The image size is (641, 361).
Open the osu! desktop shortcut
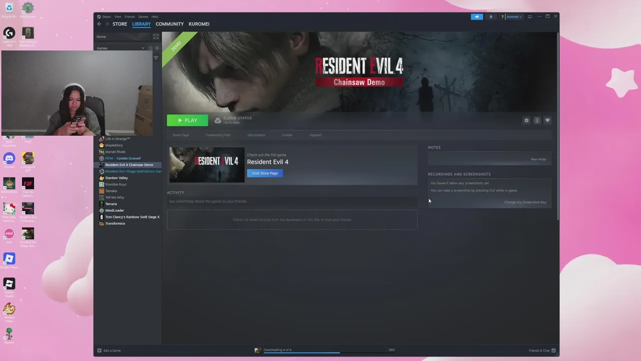pyautogui.click(x=9, y=234)
